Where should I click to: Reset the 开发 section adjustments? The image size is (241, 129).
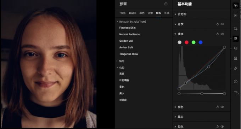[x=217, y=24]
